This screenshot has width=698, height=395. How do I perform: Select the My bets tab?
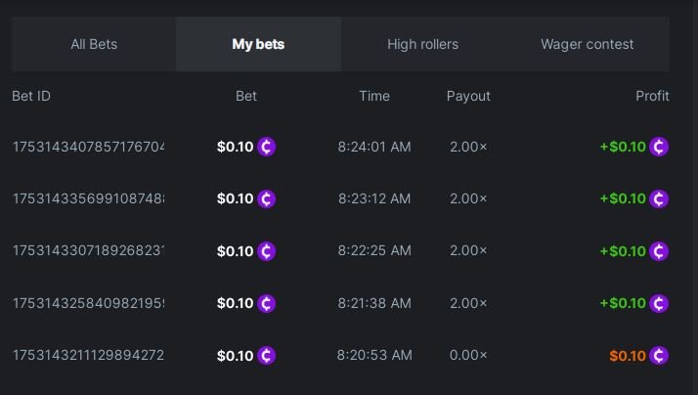[x=258, y=44]
